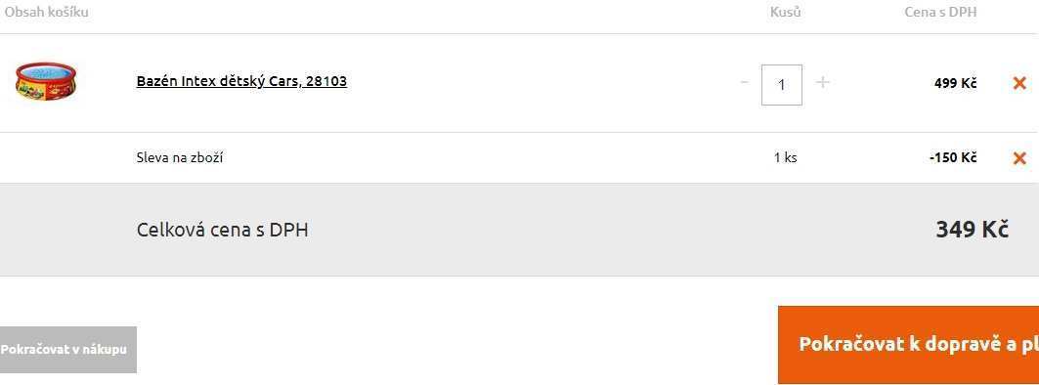
Task: Remove the Bazén Intex pool from cart
Action: (x=1019, y=83)
